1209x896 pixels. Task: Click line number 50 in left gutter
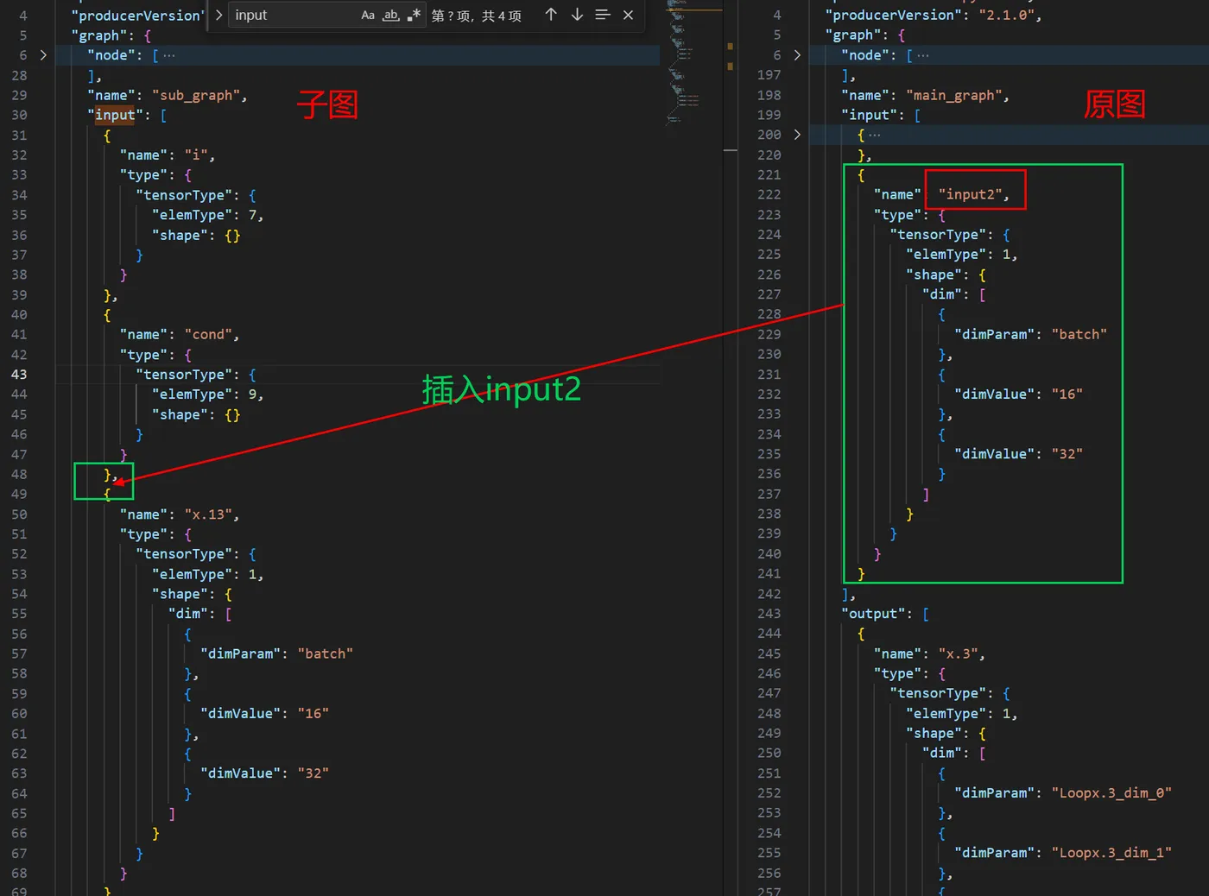[x=19, y=514]
